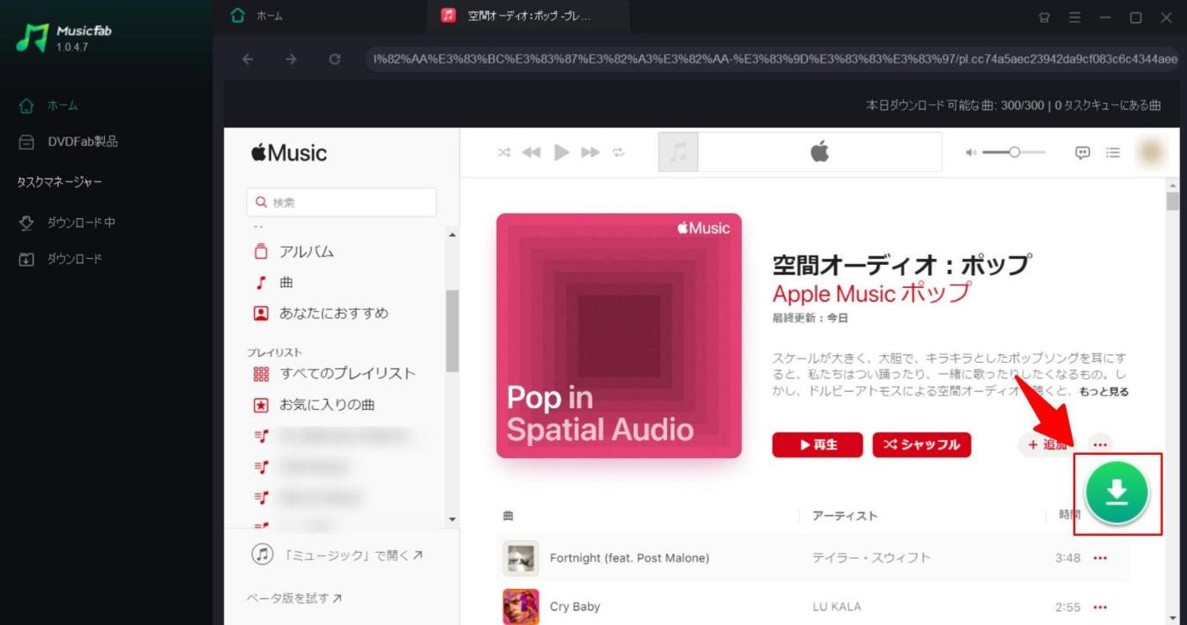Open more options for Cry Baby
Screen dimensions: 1187x625
coord(1100,606)
